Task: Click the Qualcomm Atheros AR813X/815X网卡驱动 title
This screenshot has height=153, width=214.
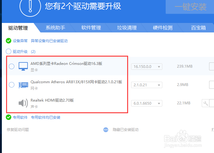Action: [76, 82]
